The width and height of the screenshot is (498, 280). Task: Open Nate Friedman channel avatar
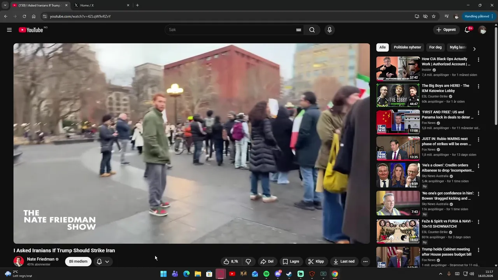click(19, 261)
